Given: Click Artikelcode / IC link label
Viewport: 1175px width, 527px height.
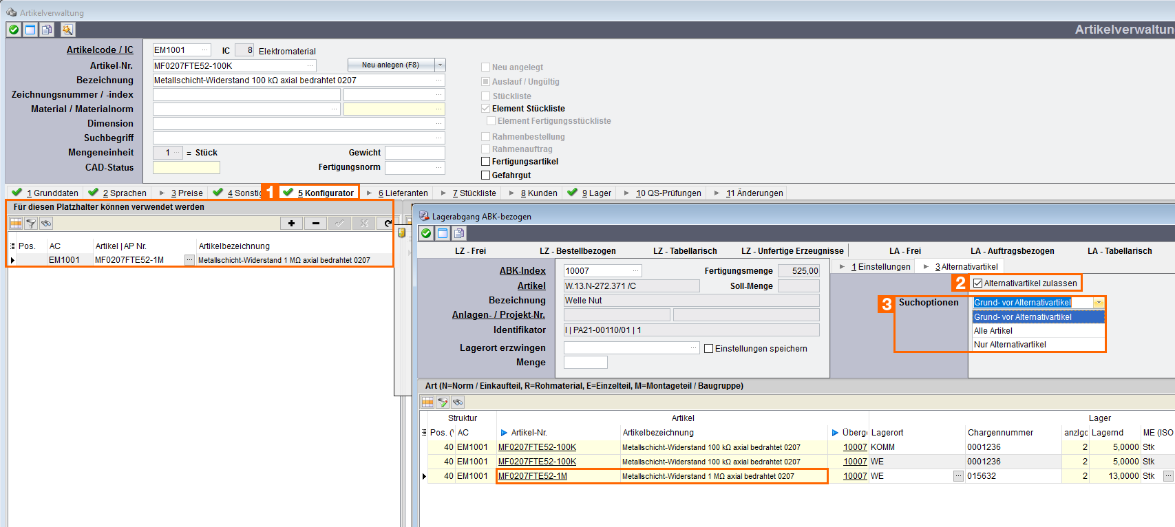Looking at the screenshot, I should click(100, 50).
